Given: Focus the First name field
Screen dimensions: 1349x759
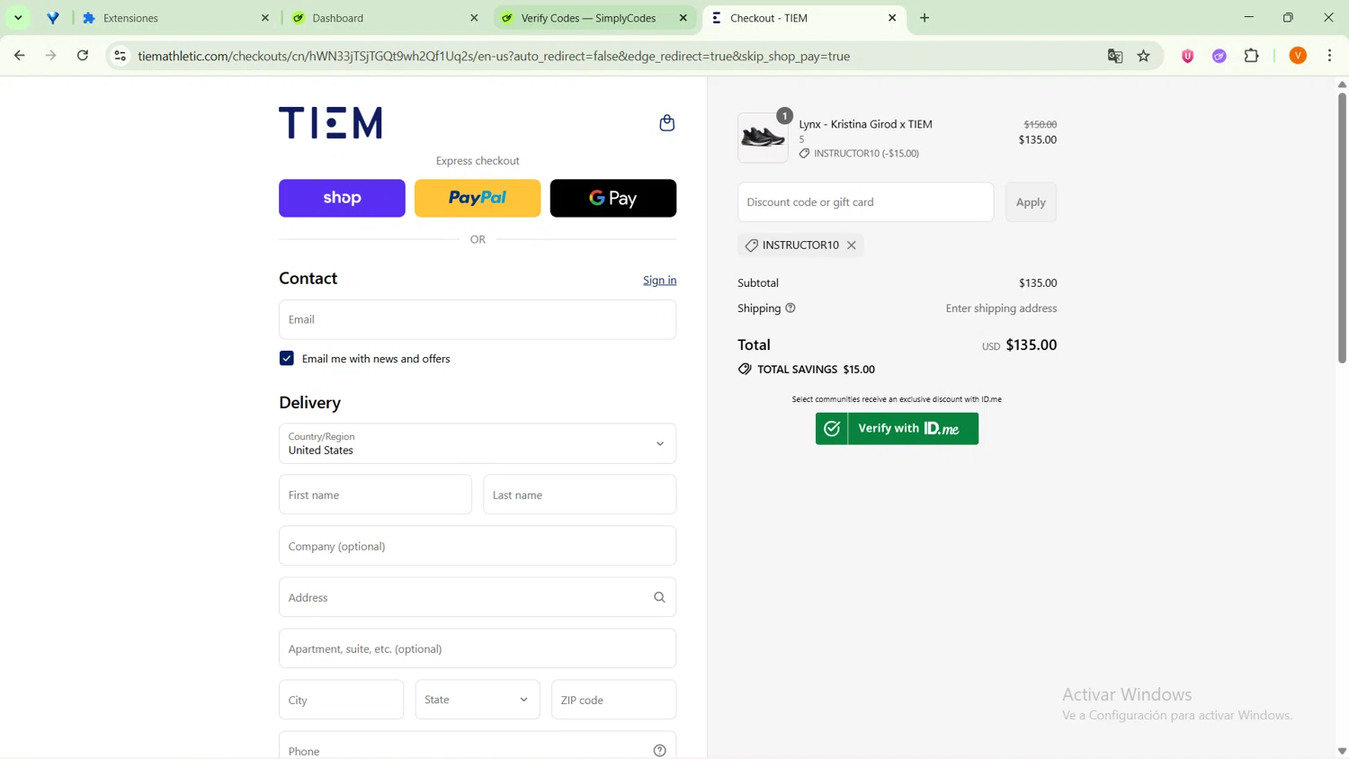Looking at the screenshot, I should click(x=375, y=495).
